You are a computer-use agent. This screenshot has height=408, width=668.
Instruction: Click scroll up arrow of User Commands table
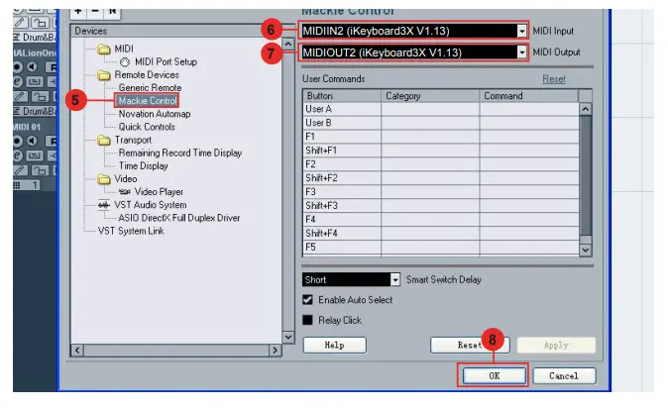[x=586, y=110]
